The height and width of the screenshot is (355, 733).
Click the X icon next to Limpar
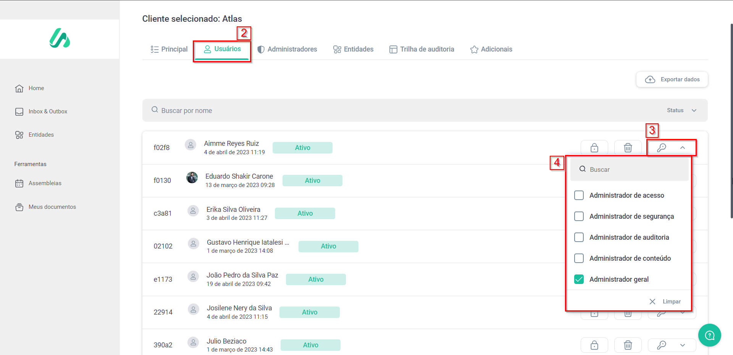click(652, 302)
